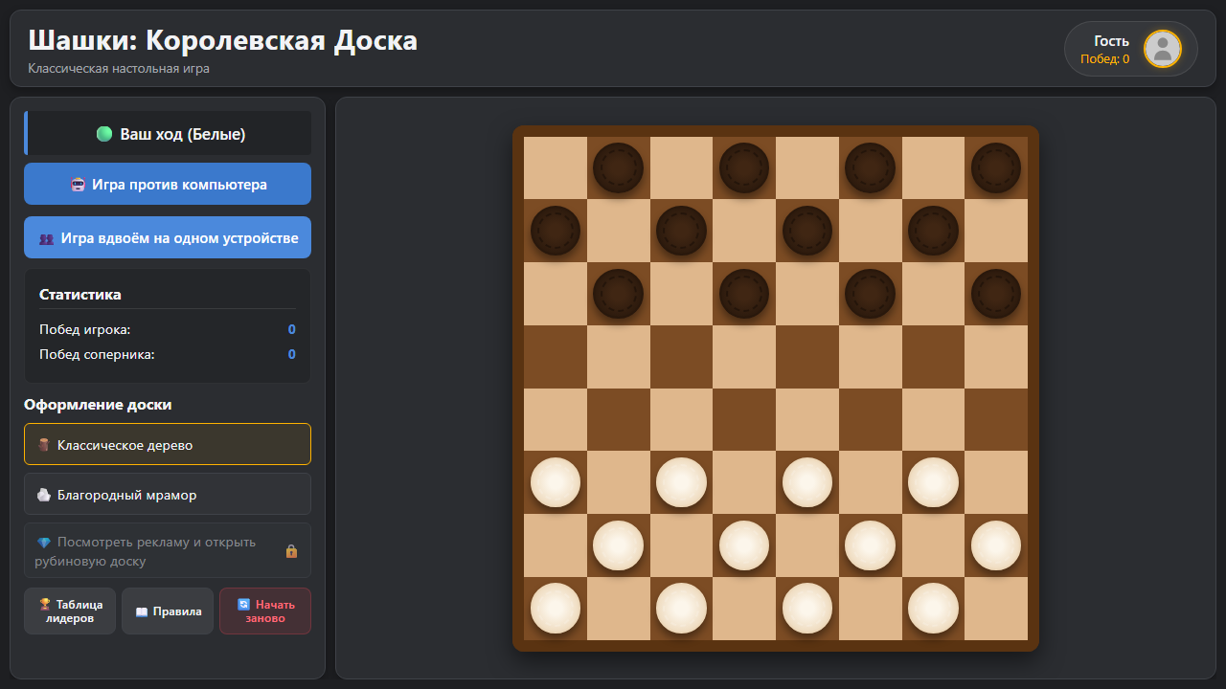Select leftmost white checker in white's front row
1226x689 pixels.
click(x=556, y=482)
